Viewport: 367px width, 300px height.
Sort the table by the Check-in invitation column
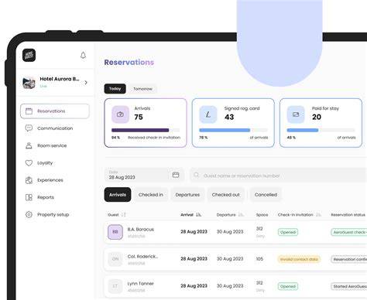[300, 215]
